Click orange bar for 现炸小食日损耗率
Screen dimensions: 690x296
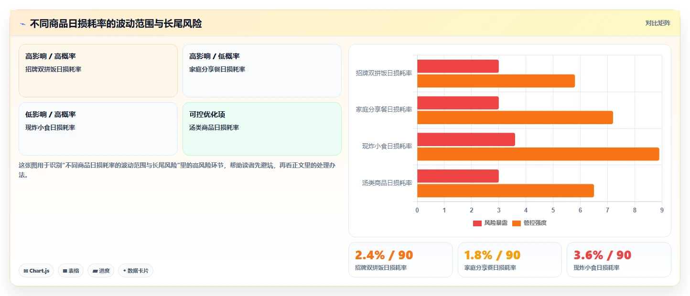[538, 154]
